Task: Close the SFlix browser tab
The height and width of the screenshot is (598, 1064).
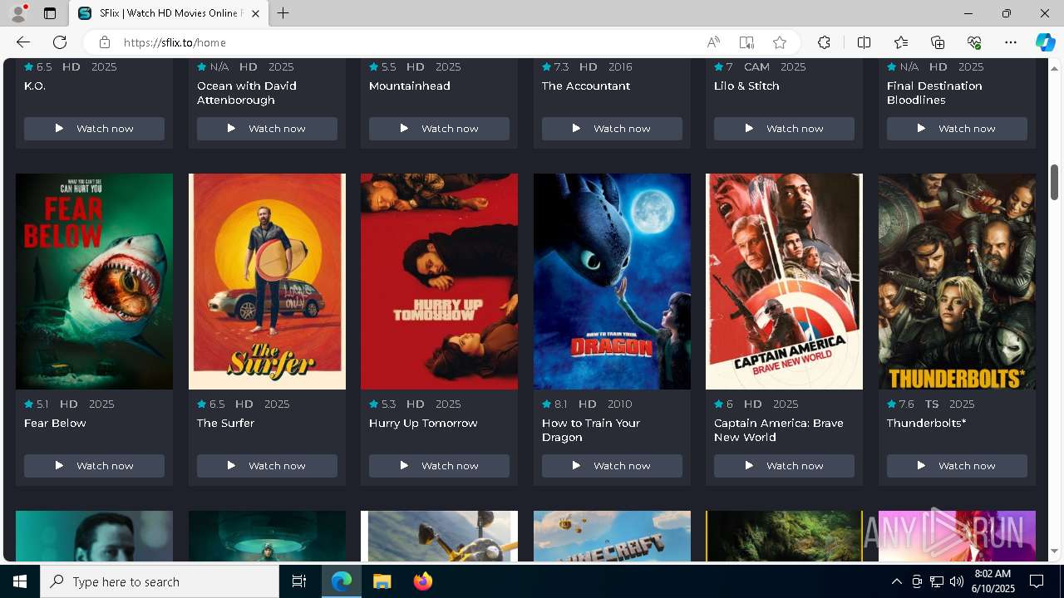Action: coord(255,13)
